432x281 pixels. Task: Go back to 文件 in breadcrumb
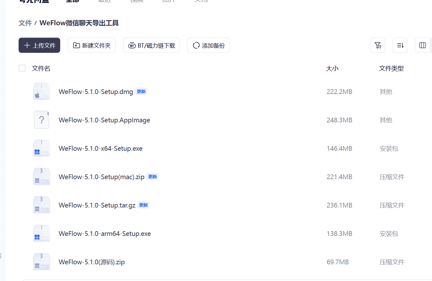click(25, 23)
